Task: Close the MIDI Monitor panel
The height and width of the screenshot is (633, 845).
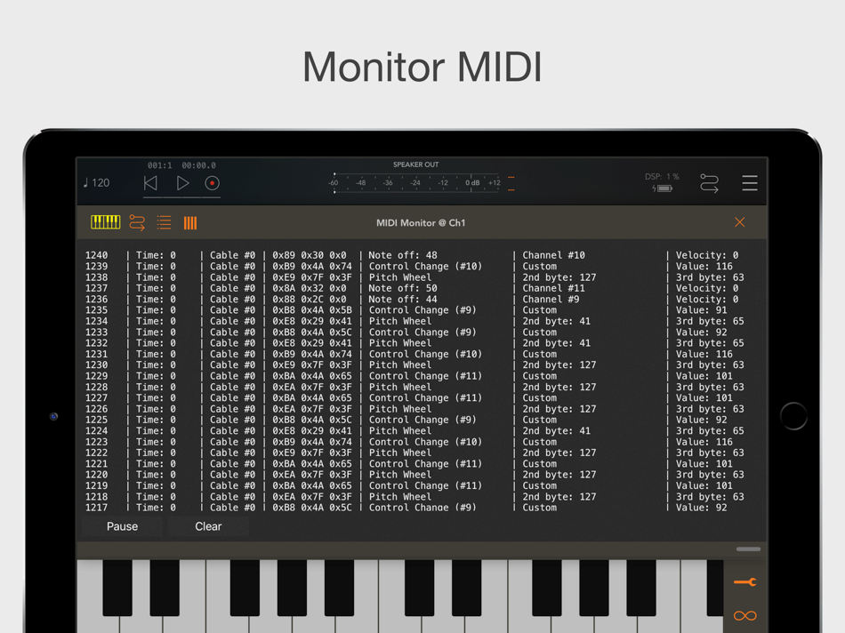Action: (x=739, y=222)
